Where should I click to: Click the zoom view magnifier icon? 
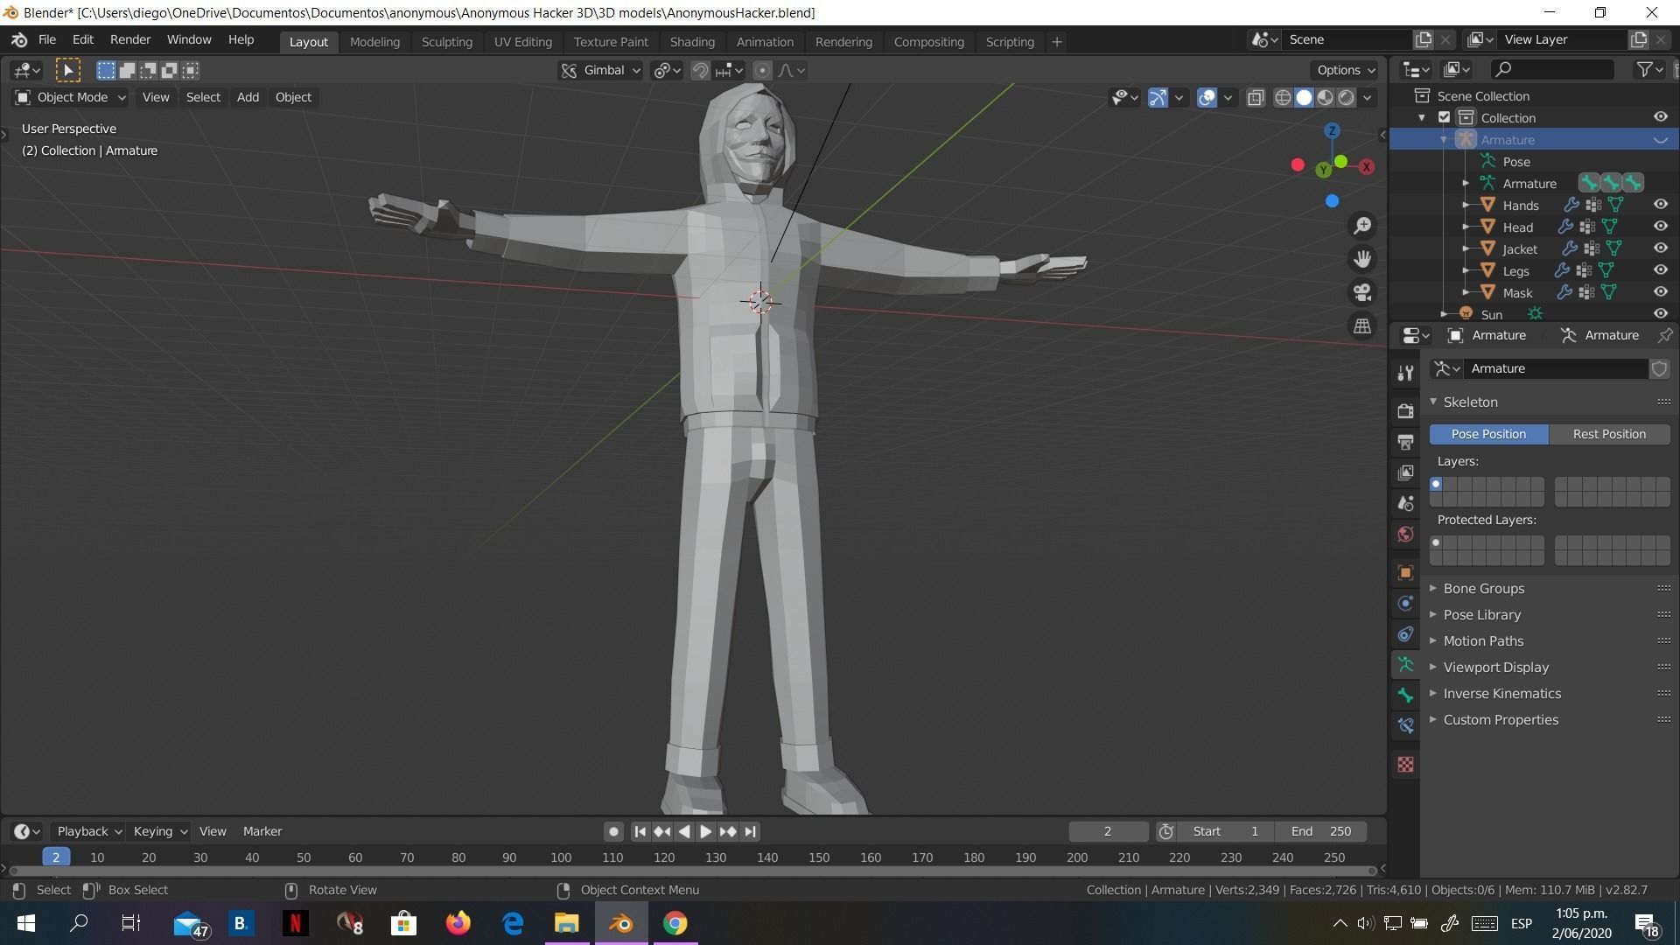tap(1362, 226)
